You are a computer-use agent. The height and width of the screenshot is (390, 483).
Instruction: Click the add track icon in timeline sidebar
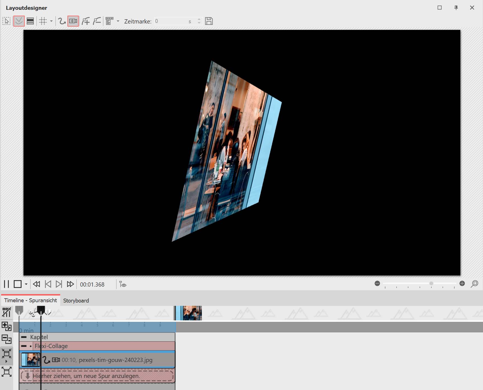(x=6, y=326)
